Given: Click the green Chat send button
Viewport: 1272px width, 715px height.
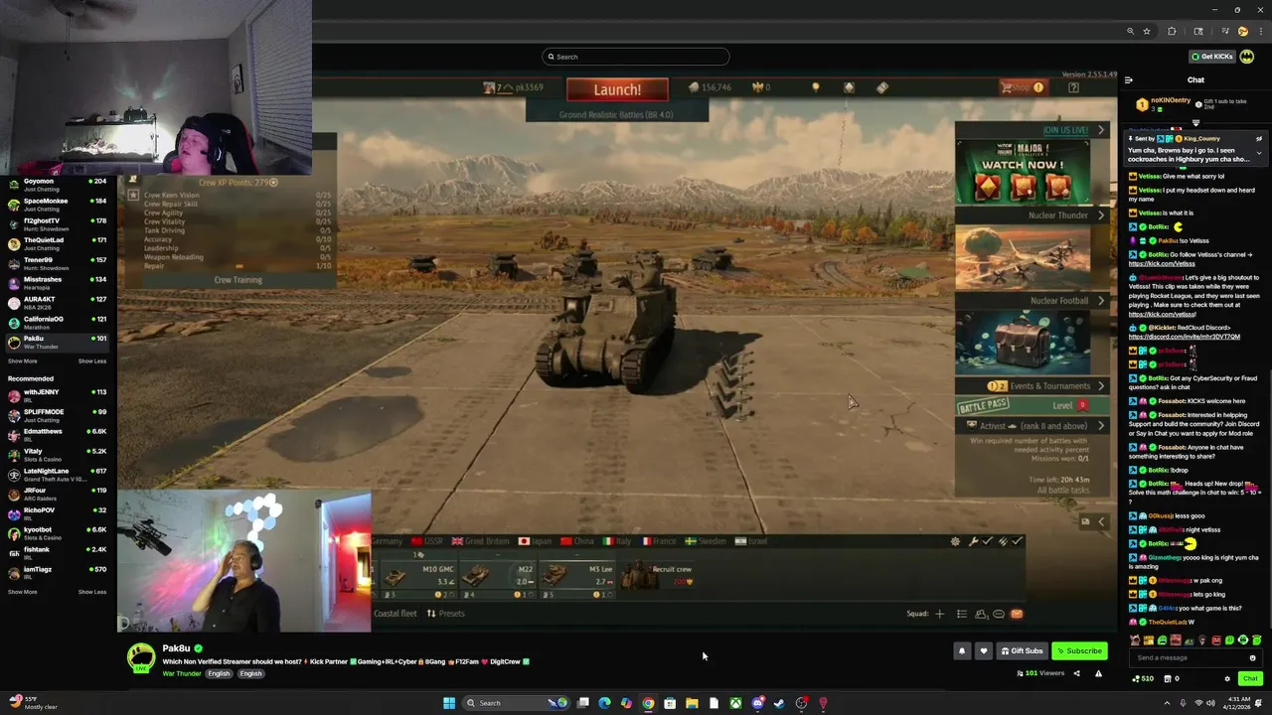Looking at the screenshot, I should click(x=1250, y=679).
